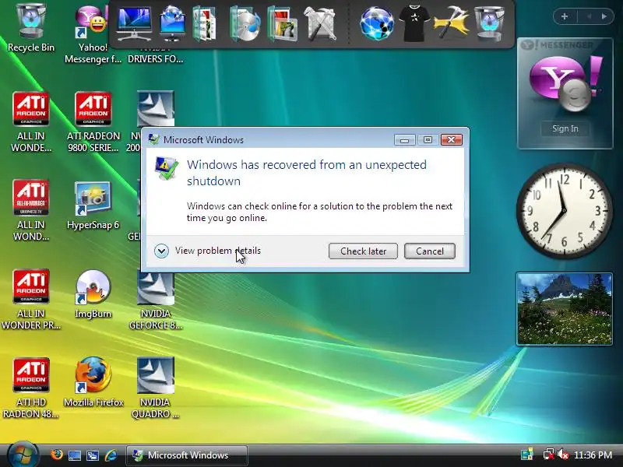The height and width of the screenshot is (467, 623).
Task: Open the recycle bin icon in dock
Action: click(489, 24)
